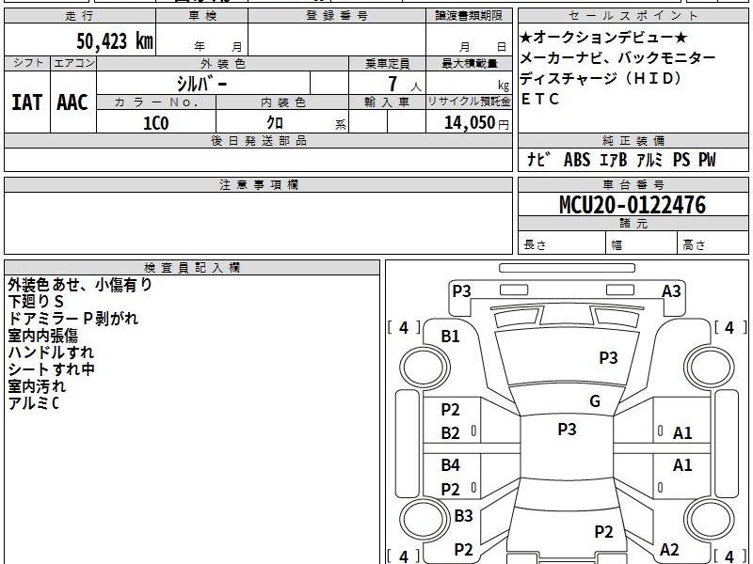Click the shift type IAT
Screen dimensions: 753x564
pyautogui.click(x=27, y=102)
